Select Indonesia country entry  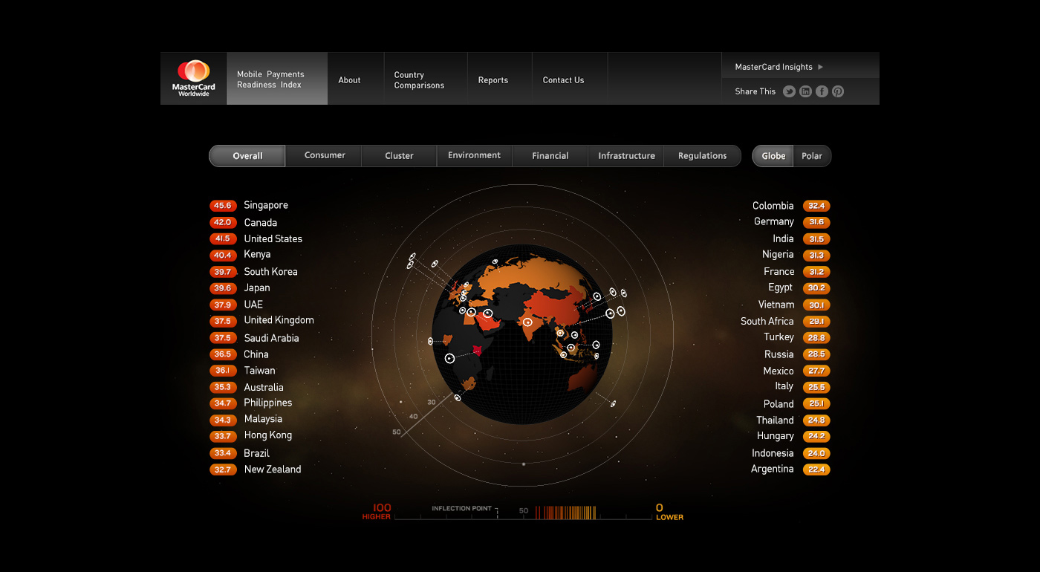(773, 453)
